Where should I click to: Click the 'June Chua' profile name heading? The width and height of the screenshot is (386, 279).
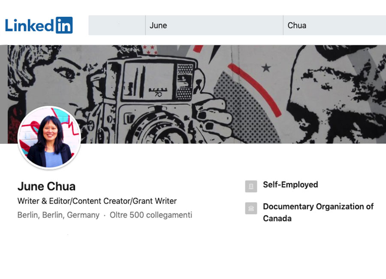(x=46, y=186)
